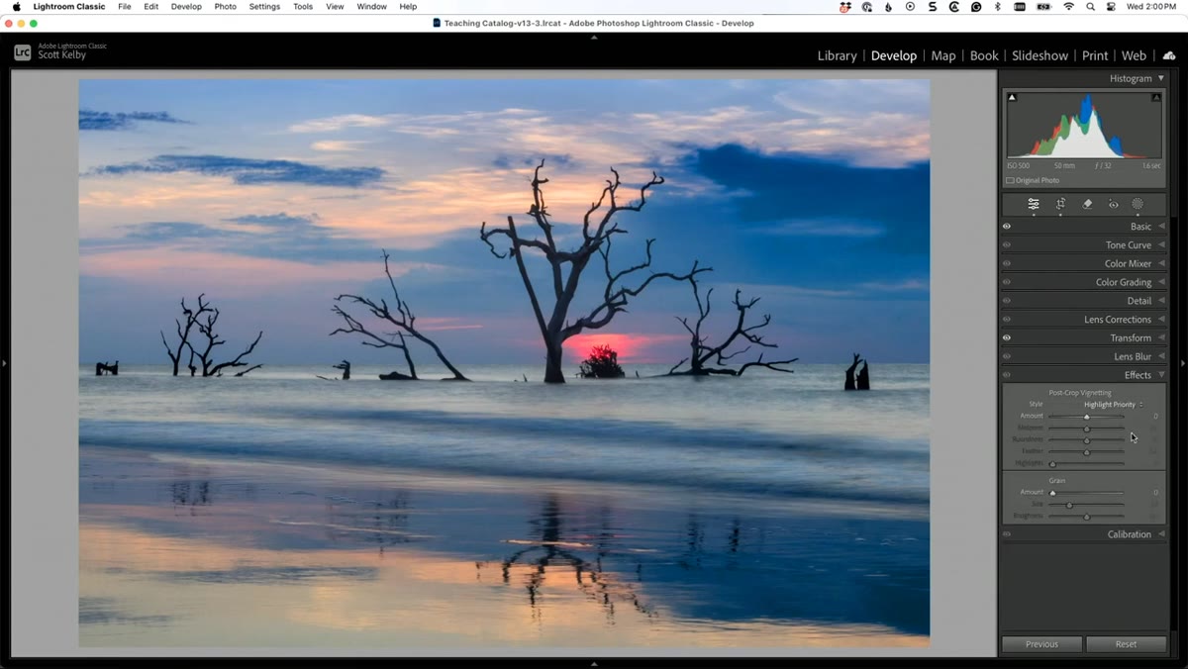Screen dimensions: 1188x669
Task: Click the Wi-Fi status icon
Action: (x=1068, y=7)
